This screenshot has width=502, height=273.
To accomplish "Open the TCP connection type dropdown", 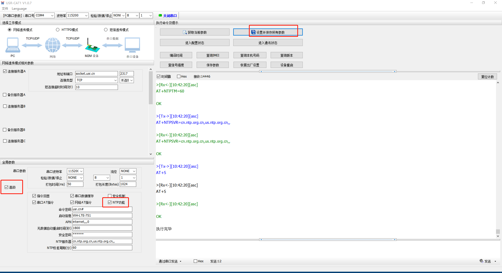I will coord(96,80).
